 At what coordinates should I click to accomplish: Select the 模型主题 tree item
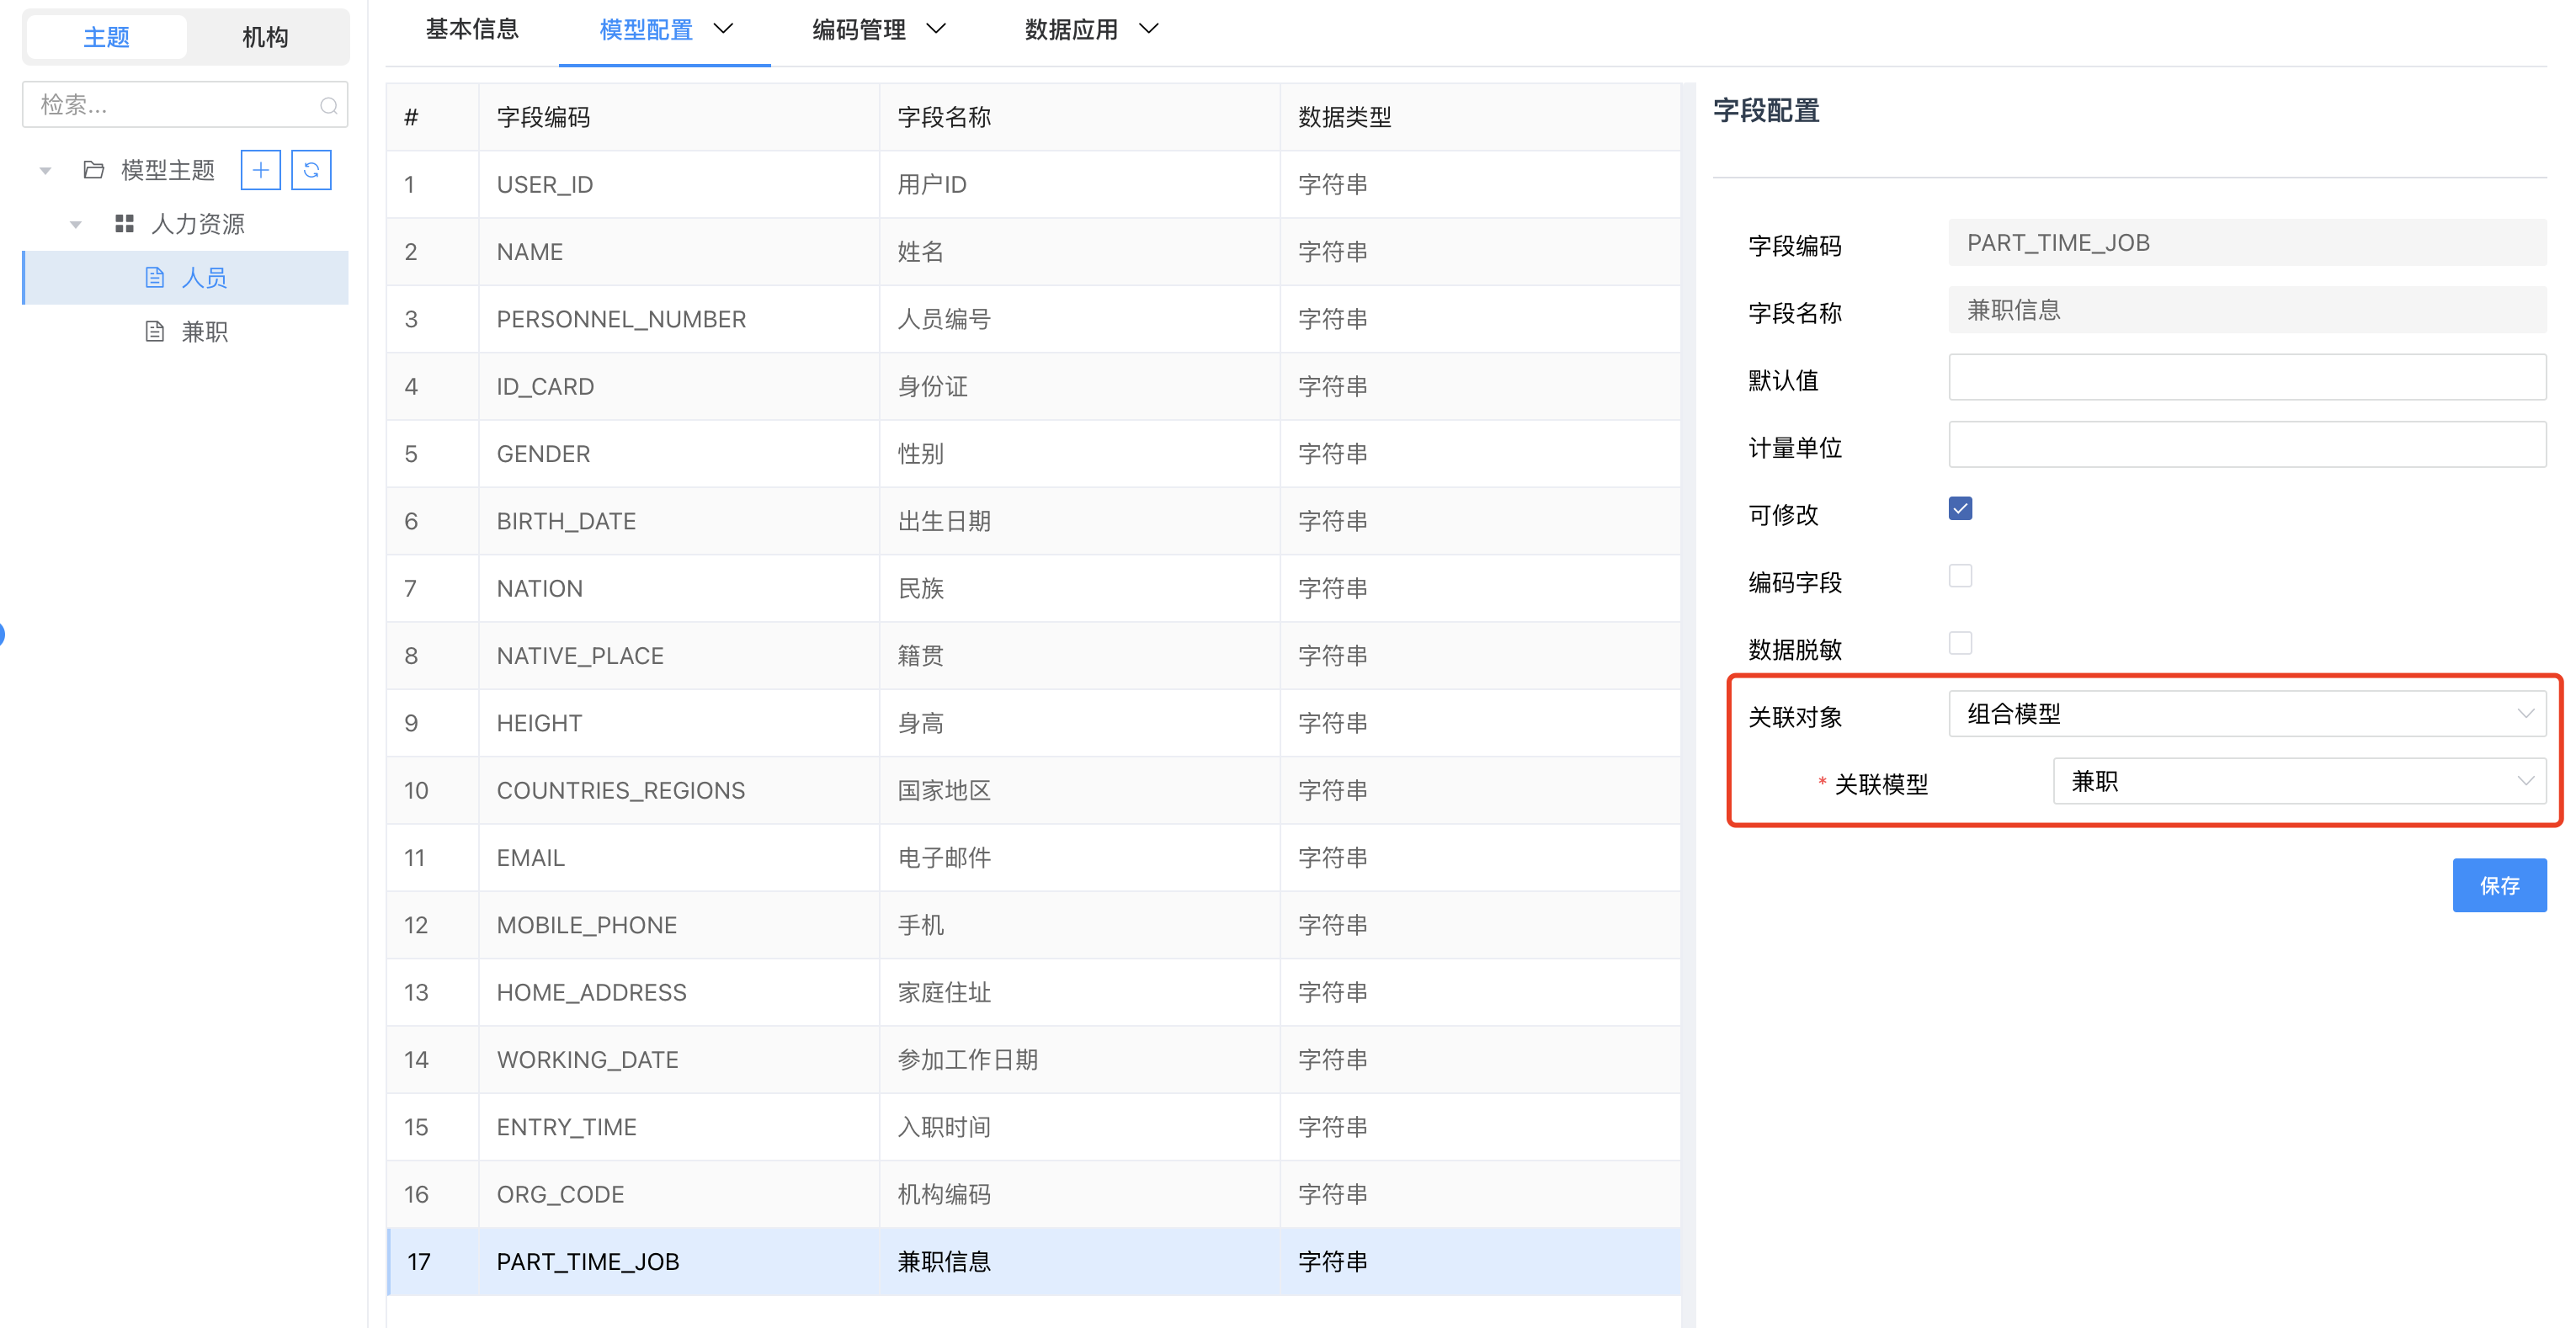(168, 170)
